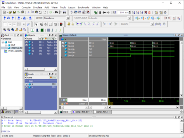Click the Step Into blue arrow icon
The width and height of the screenshot is (184, 138).
5,18
